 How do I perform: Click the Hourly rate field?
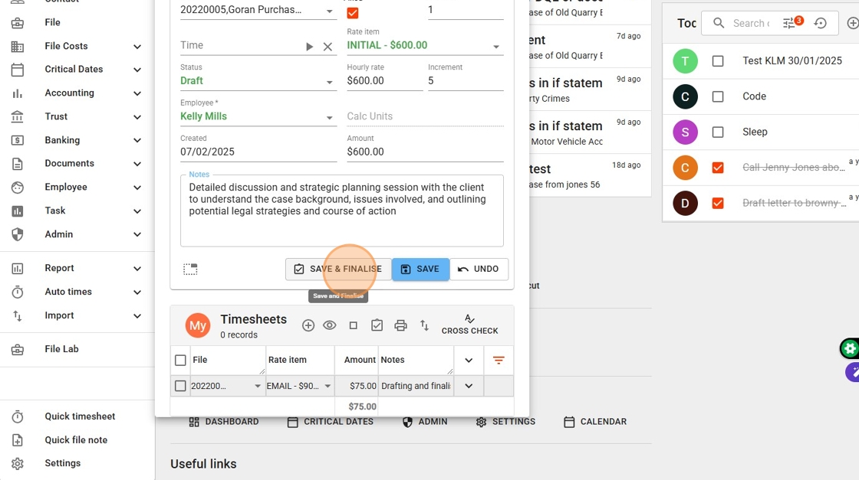[x=384, y=81]
